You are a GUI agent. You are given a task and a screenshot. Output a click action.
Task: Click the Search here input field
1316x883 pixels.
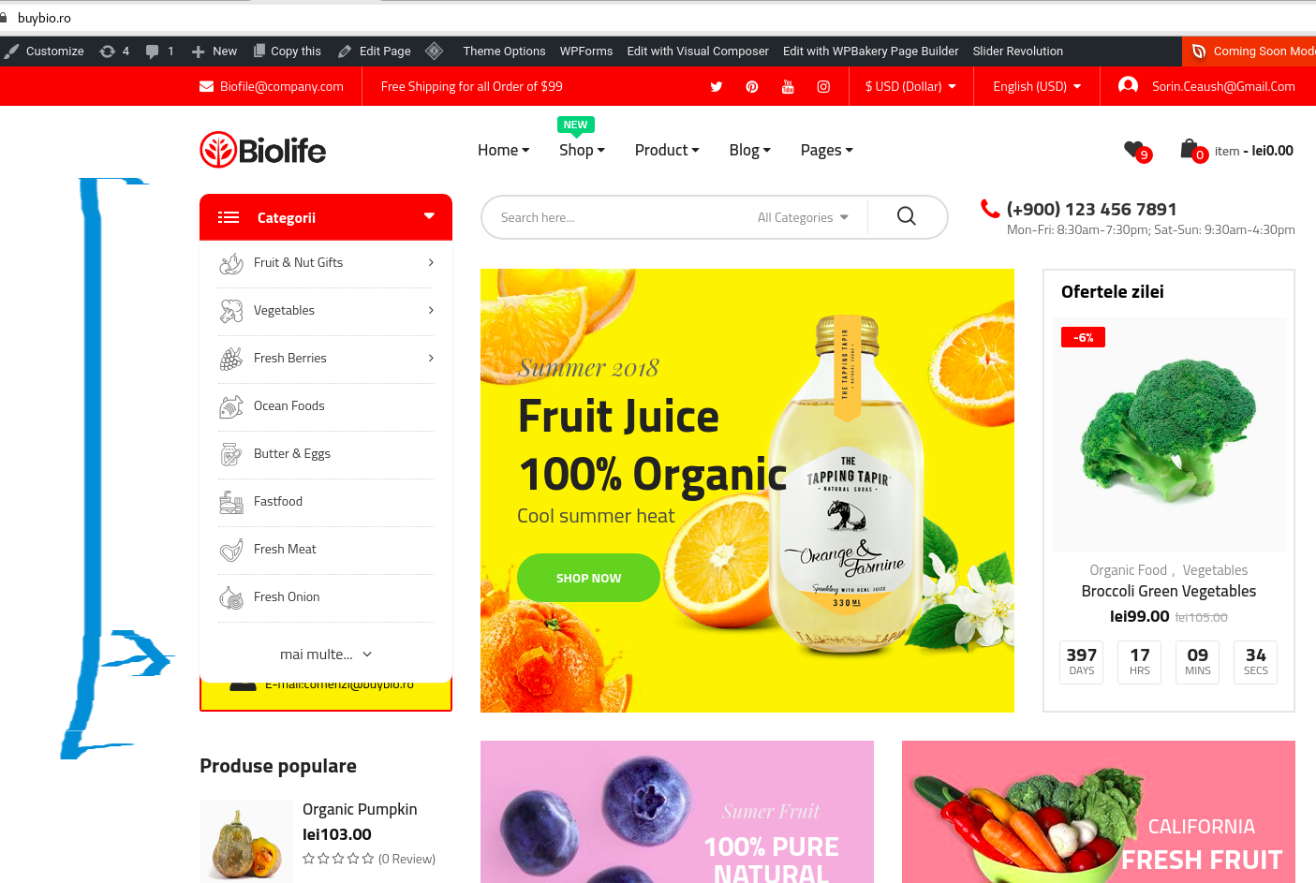pos(618,217)
